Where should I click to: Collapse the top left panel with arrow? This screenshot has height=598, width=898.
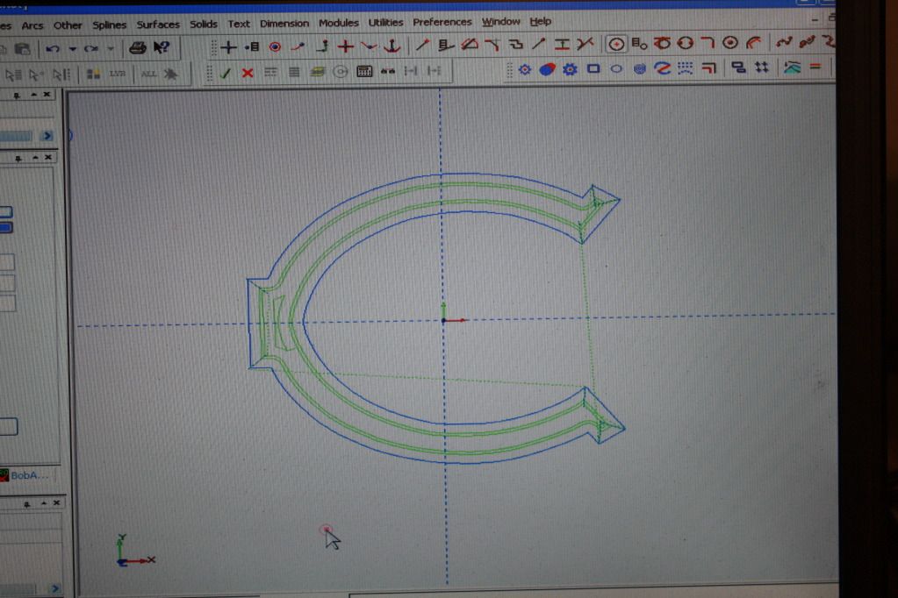click(x=33, y=95)
